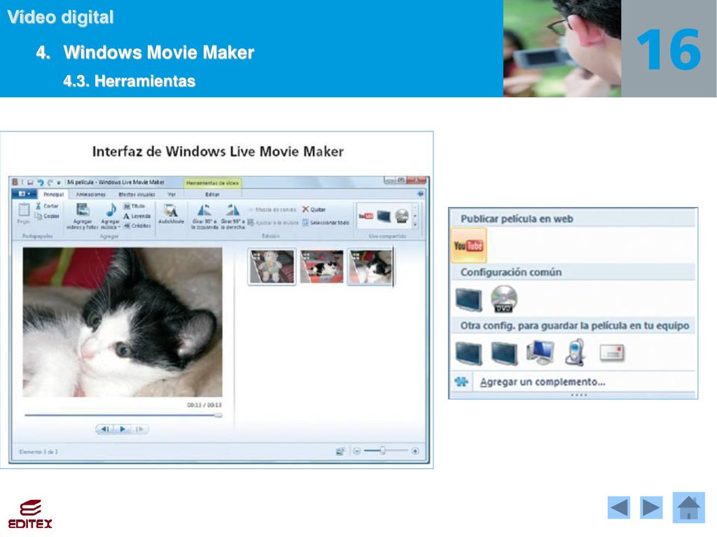This screenshot has width=717, height=537.
Task: Click the monitor icon under Configuración común
Action: point(468,299)
